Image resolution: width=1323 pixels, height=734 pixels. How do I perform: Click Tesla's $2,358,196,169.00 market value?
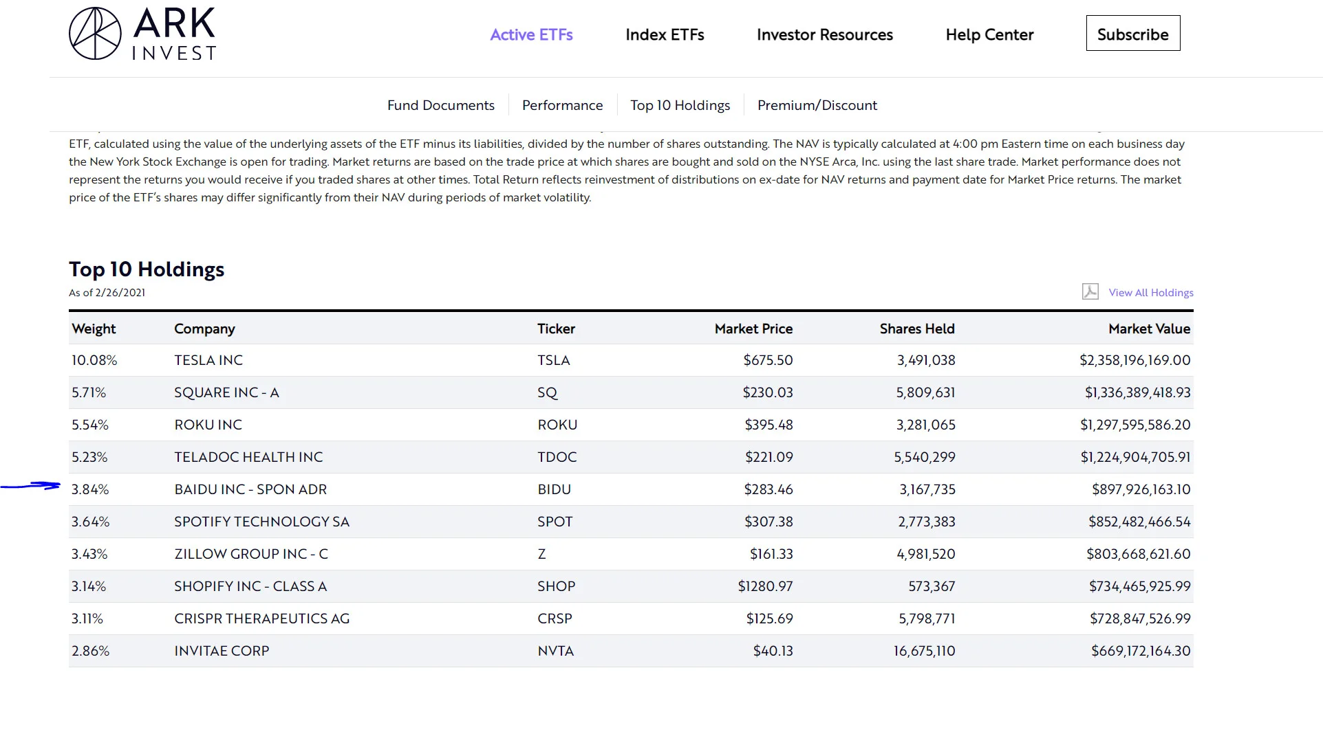(1135, 360)
